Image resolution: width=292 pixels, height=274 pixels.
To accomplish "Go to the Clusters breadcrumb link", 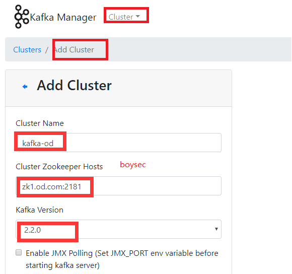I will 27,50.
